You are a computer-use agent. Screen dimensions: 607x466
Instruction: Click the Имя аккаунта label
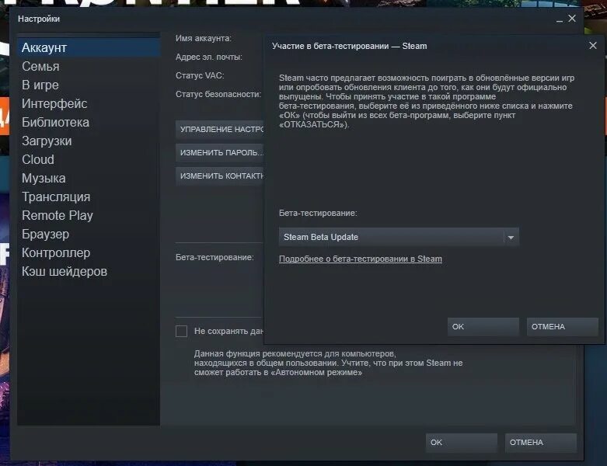[x=204, y=38]
